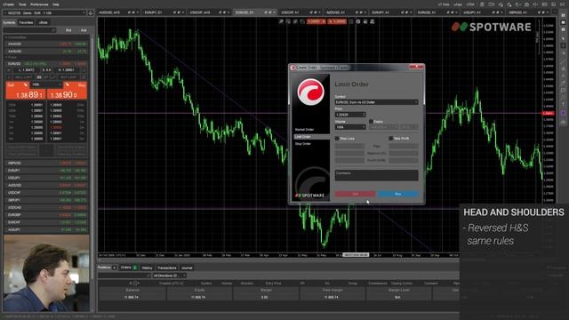
Task: Select the XAUUSD symbol row
Action: [x=46, y=44]
